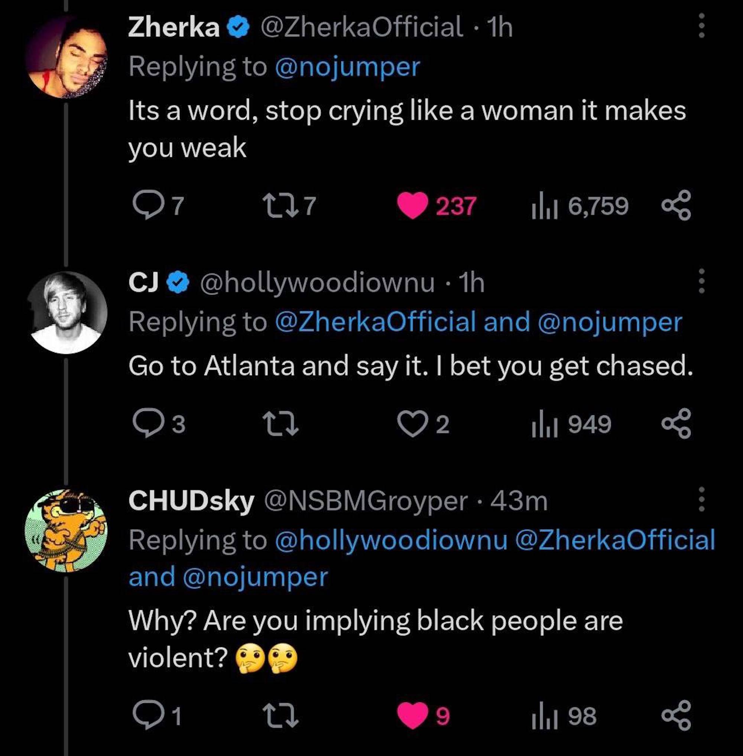Unlike CHUDsky's tweet with 9 likes
Screen dimensions: 743x756
click(413, 716)
